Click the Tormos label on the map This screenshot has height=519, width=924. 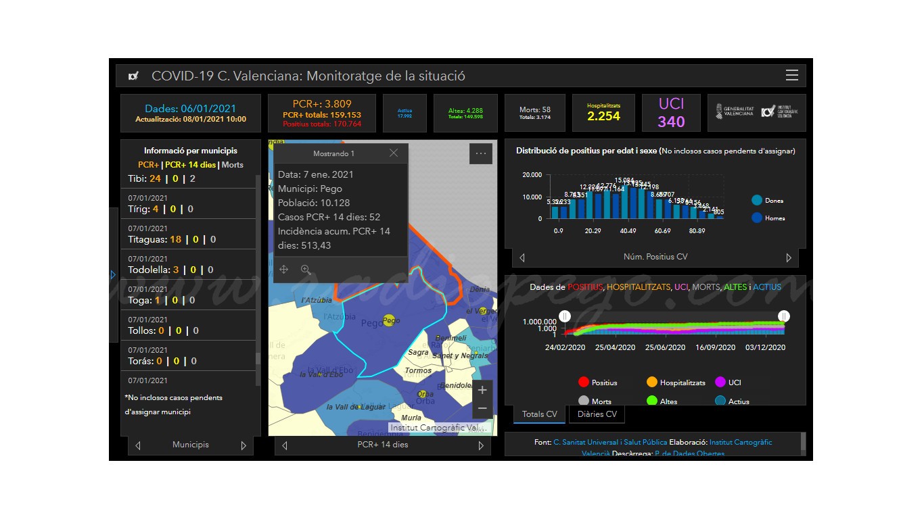[418, 370]
